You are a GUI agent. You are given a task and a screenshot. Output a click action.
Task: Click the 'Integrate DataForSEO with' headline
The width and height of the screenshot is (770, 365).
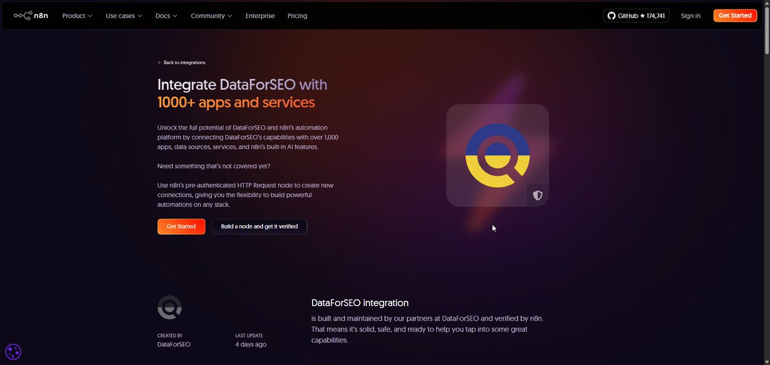click(242, 85)
